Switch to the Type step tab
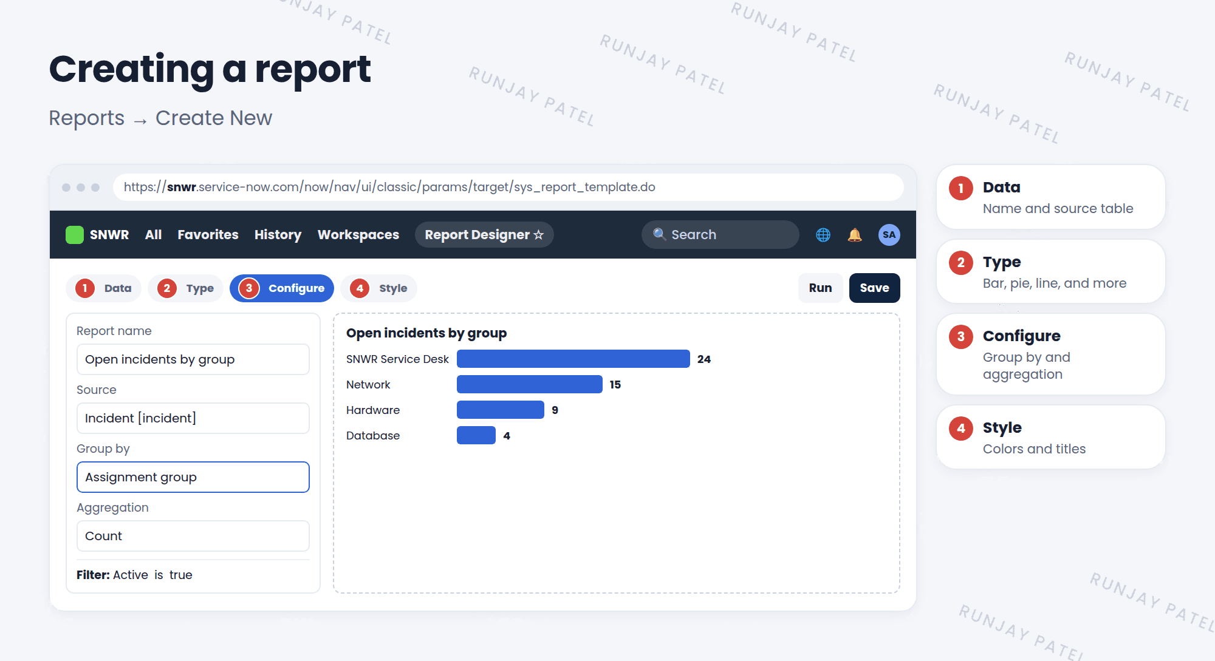Image resolution: width=1215 pixels, height=661 pixels. [185, 288]
